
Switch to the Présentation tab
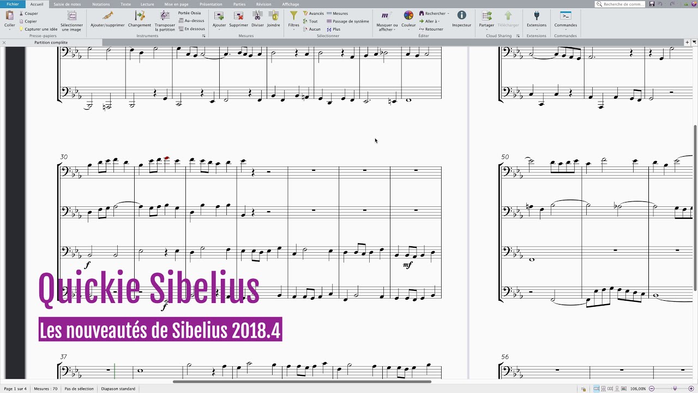(x=211, y=4)
